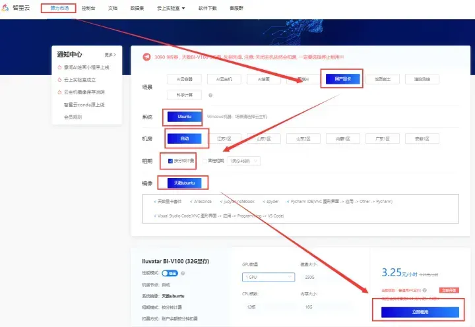Click the 12核 CPU cores value

pos(251,307)
